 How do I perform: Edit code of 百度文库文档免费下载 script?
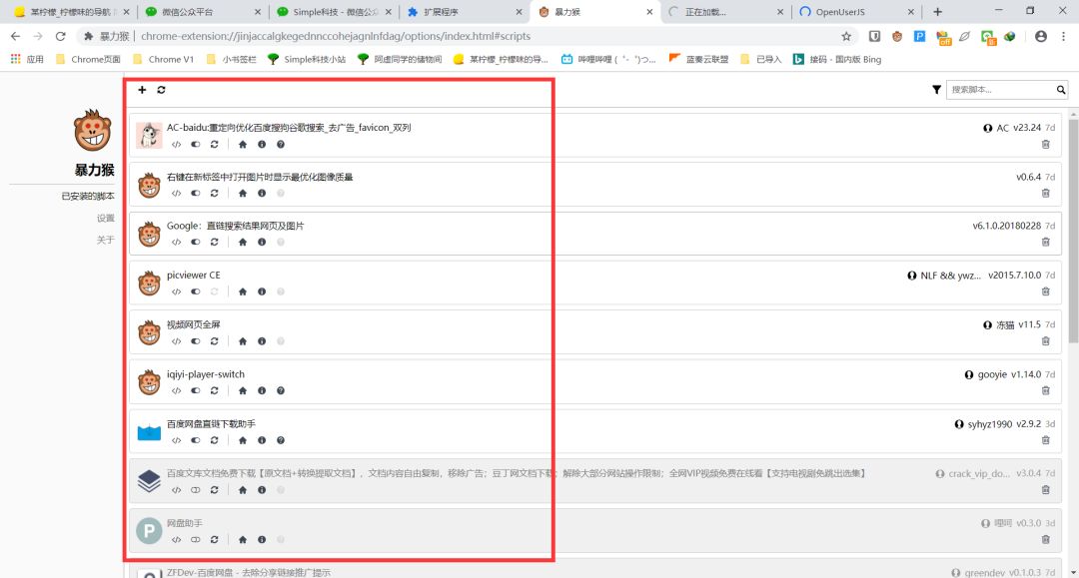point(176,490)
